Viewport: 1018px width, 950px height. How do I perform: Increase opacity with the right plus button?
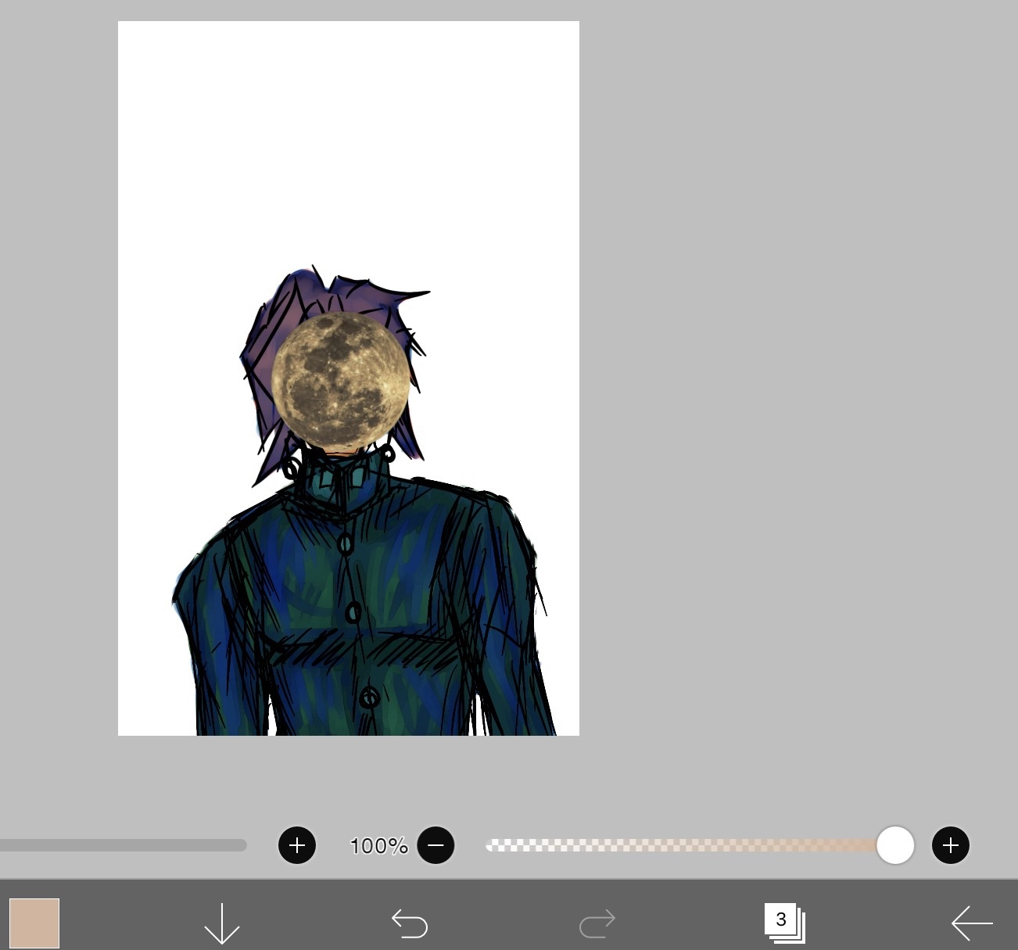point(950,845)
